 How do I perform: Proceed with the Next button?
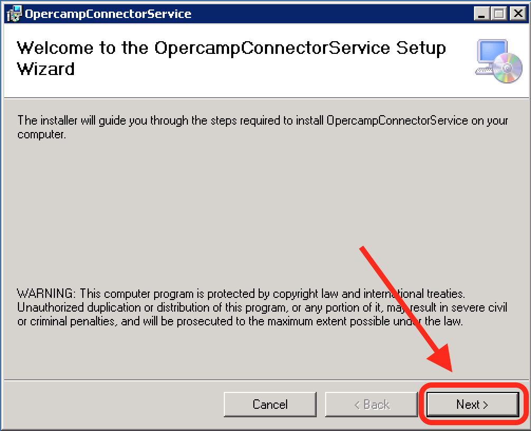tap(472, 405)
